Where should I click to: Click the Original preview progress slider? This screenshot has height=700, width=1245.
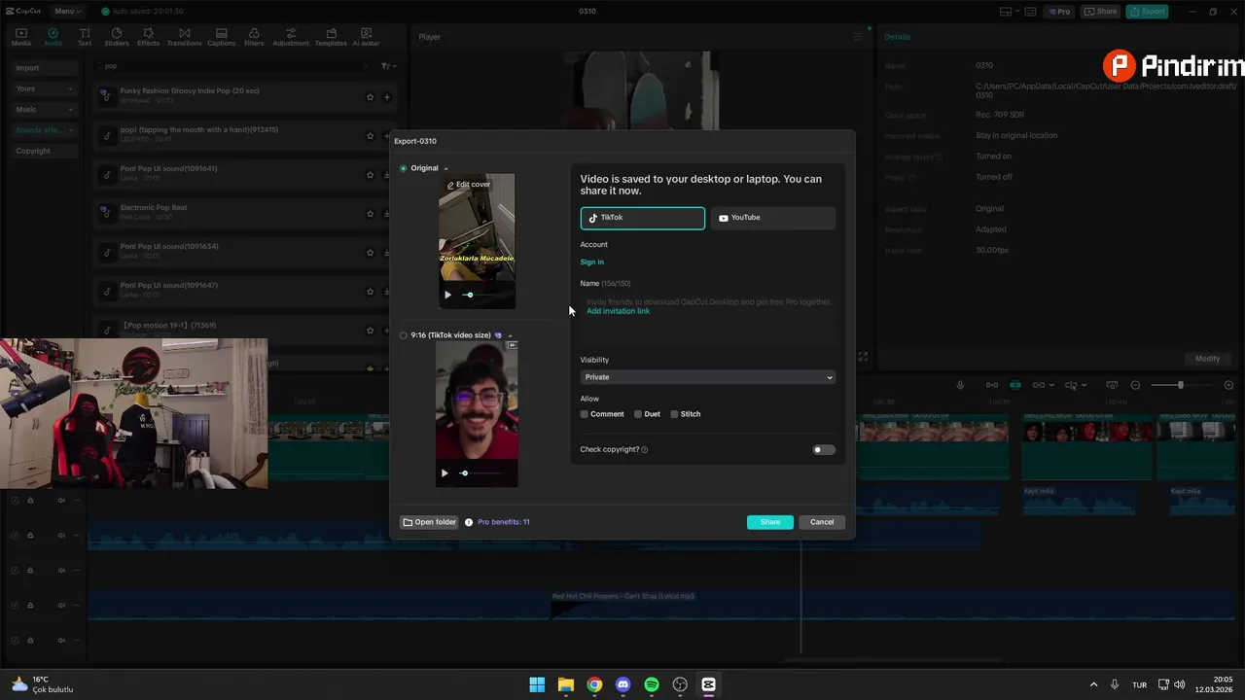pos(483,295)
